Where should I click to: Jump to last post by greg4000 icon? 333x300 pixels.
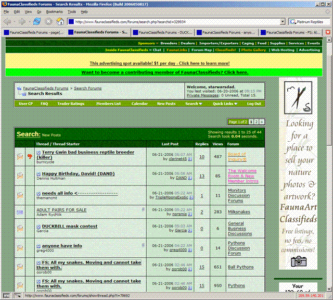click(190, 250)
